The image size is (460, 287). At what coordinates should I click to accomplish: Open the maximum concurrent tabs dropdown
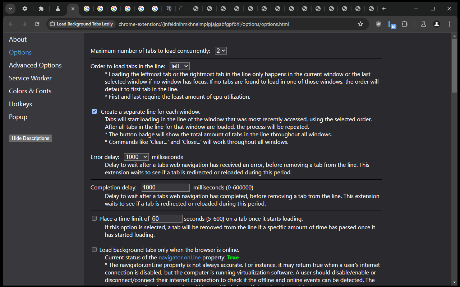[220, 51]
